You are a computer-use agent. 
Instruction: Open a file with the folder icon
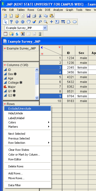[x=17, y=16]
